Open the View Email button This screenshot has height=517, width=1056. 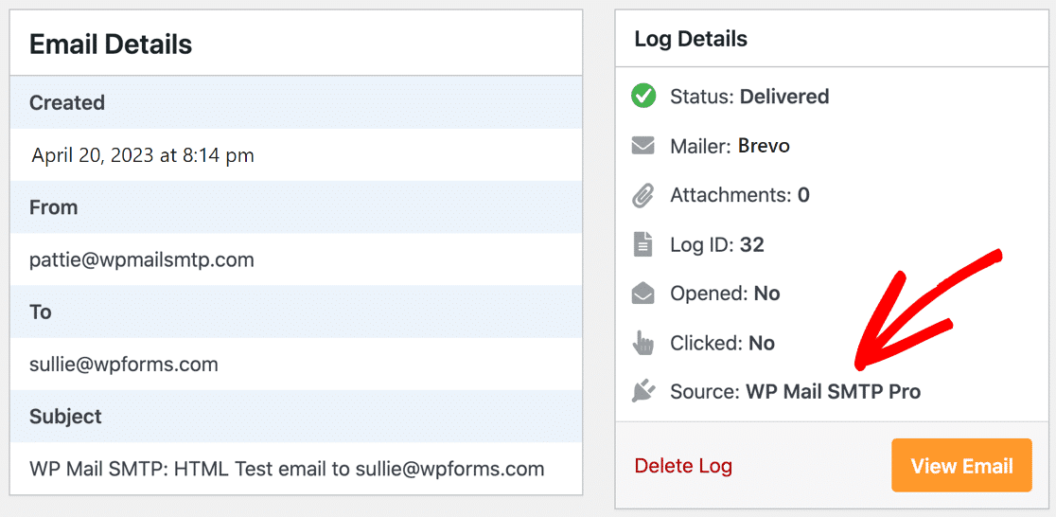[x=961, y=465]
